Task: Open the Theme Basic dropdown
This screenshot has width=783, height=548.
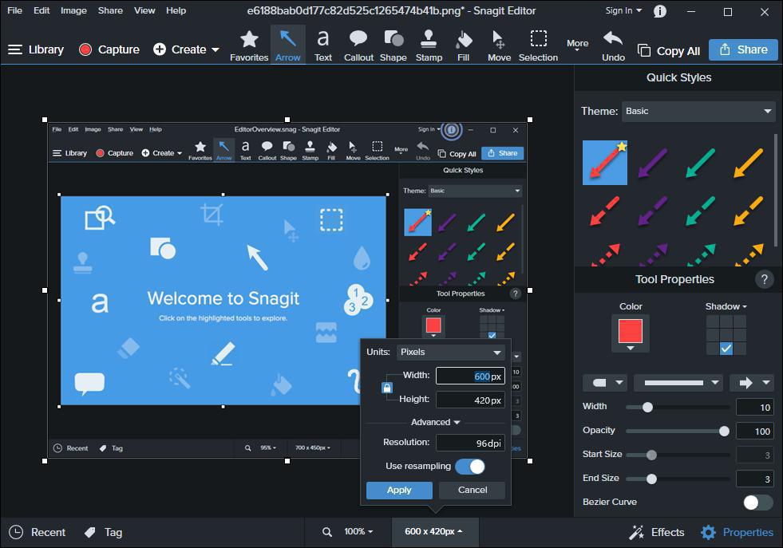Action: click(698, 112)
